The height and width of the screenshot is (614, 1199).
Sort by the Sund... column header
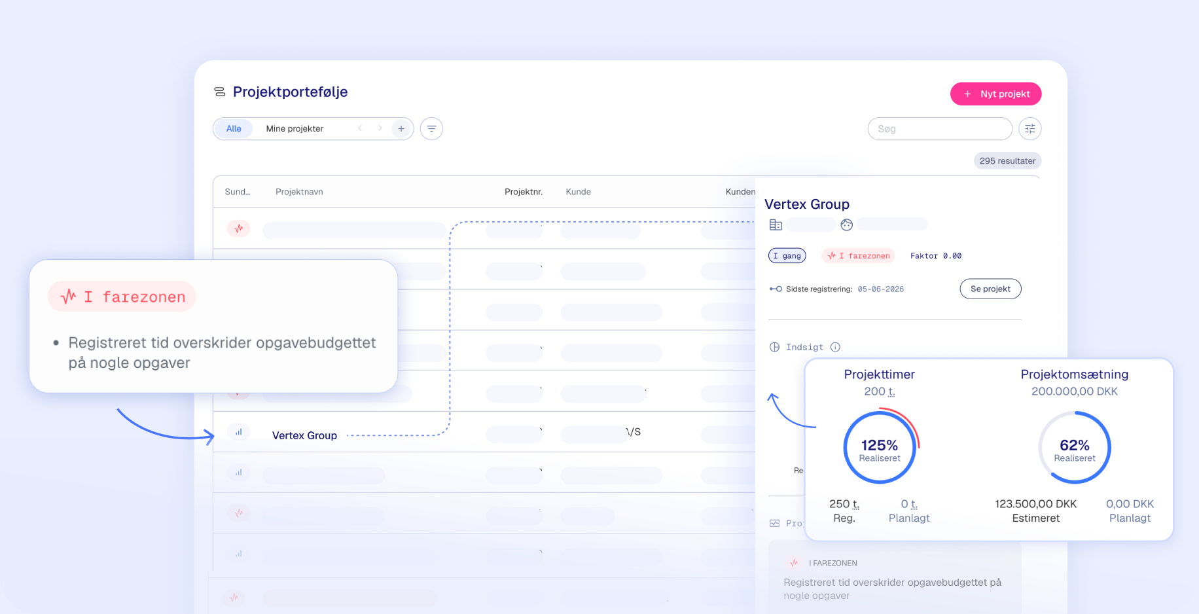point(238,192)
